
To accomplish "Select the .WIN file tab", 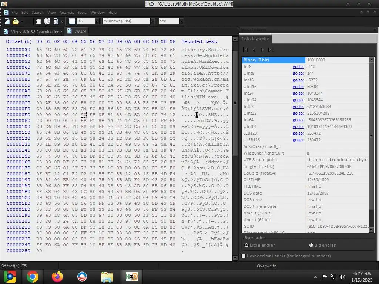I will click(x=77, y=31).
